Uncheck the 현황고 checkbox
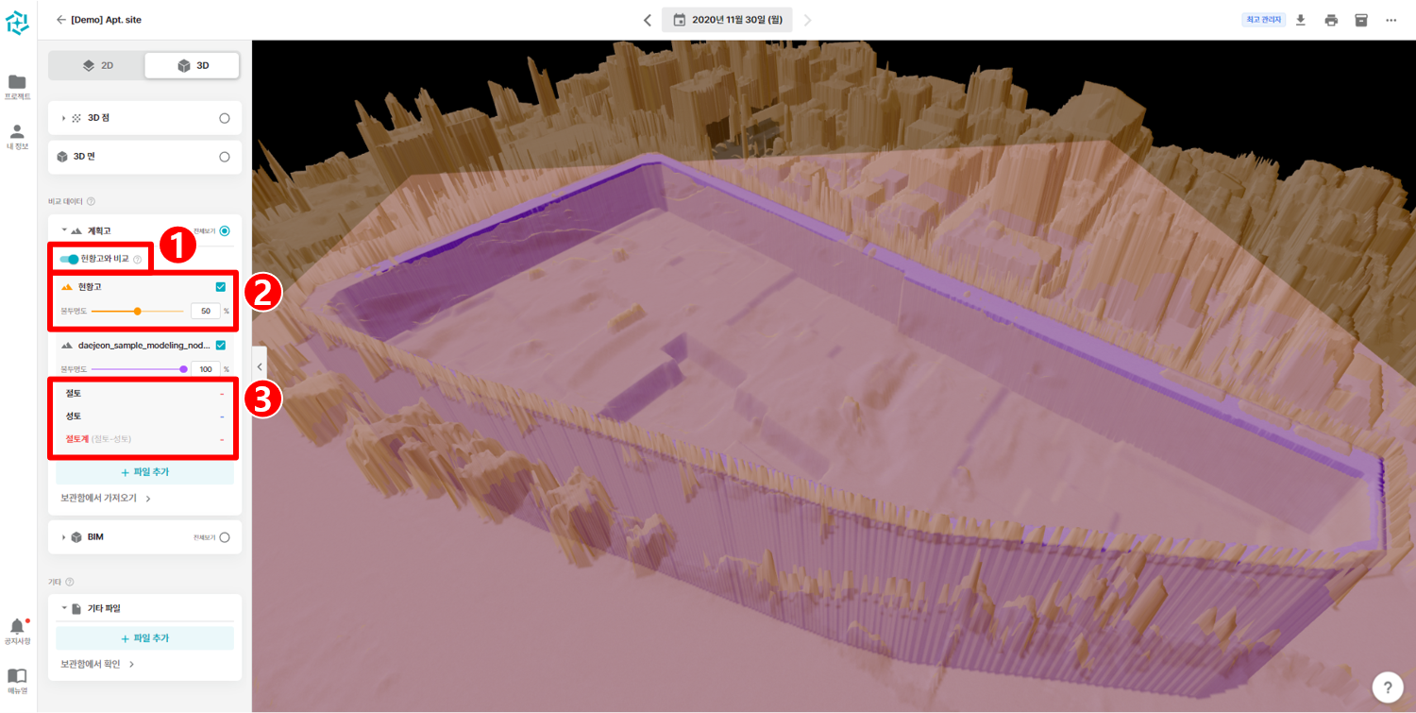1416x713 pixels. pos(221,287)
